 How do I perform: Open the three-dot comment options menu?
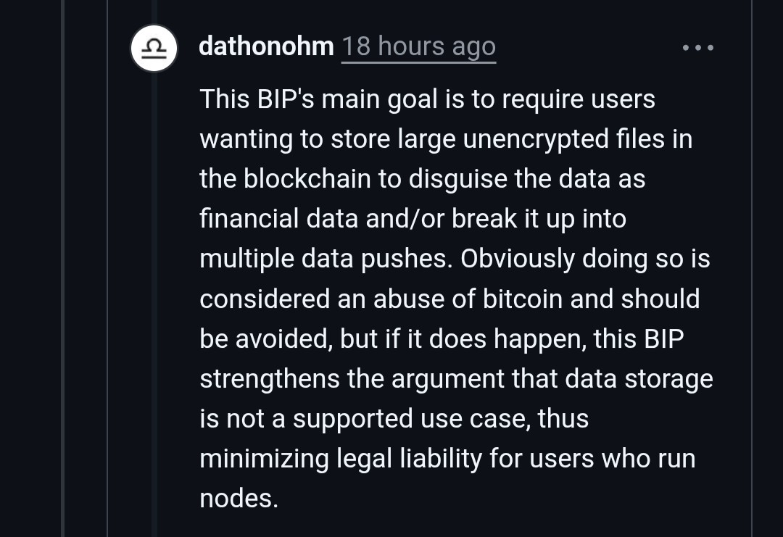[x=698, y=48]
